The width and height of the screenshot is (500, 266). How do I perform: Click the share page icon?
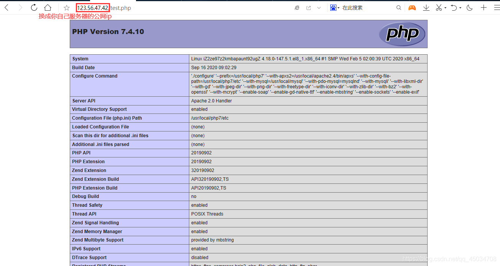[x=308, y=8]
